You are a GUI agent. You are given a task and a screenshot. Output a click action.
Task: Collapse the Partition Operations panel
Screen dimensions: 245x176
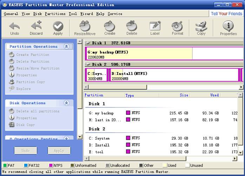[x=66, y=47]
